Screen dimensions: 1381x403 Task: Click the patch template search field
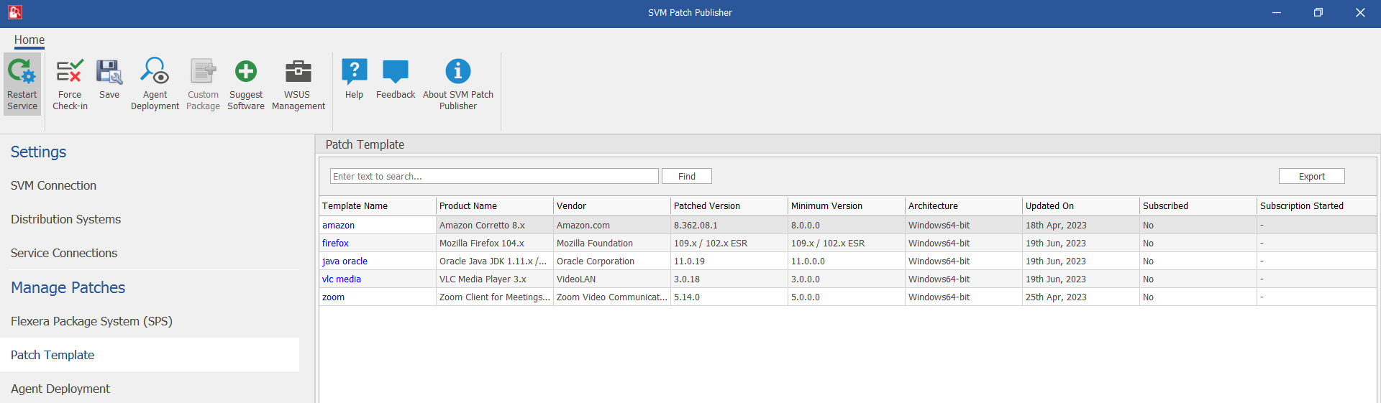pyautogui.click(x=494, y=176)
